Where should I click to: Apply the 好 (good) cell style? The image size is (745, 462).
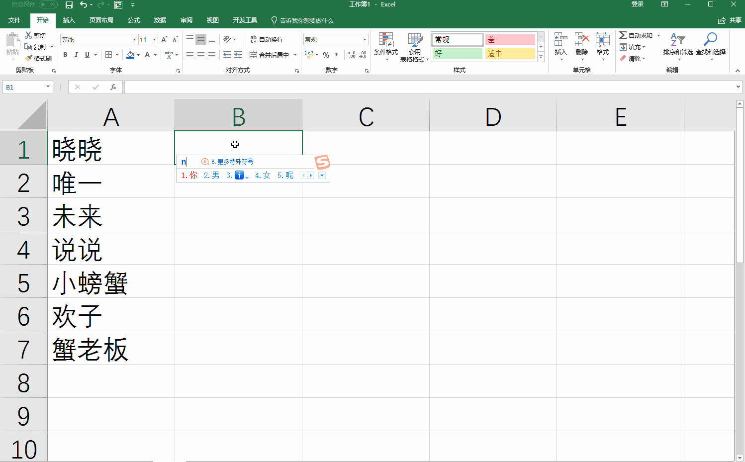click(458, 53)
